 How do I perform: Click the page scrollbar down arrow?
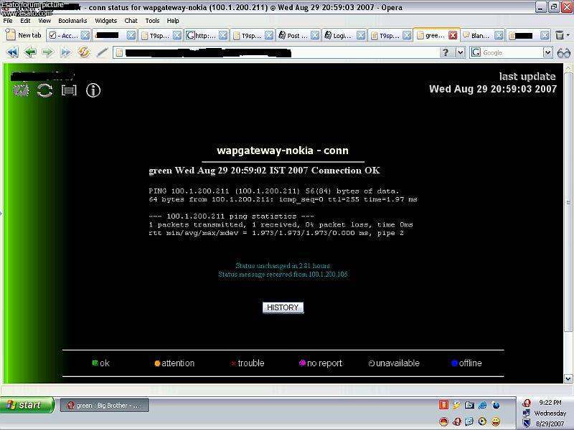pos(568,379)
